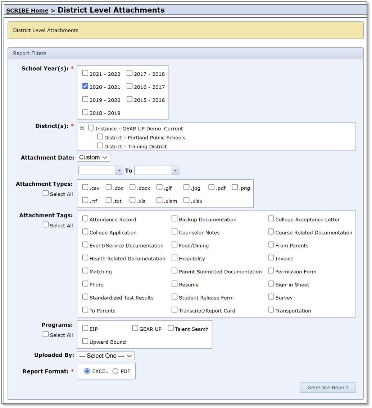Check District - Training District
Viewport: 372px width, 408px height.
point(100,146)
